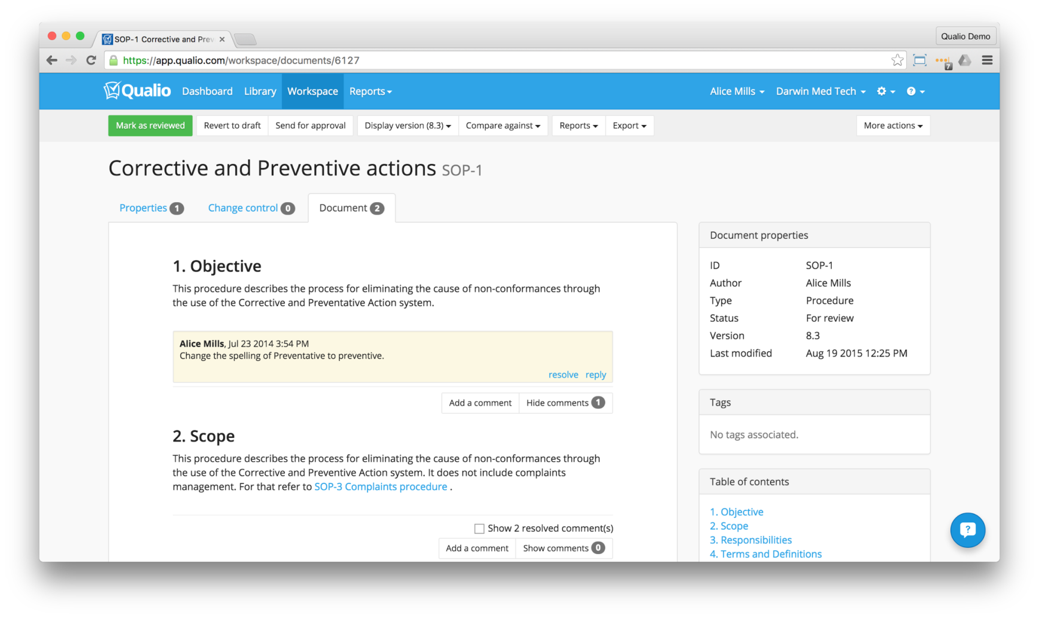The image size is (1039, 618).
Task: Switch to the Properties tab
Action: point(151,208)
